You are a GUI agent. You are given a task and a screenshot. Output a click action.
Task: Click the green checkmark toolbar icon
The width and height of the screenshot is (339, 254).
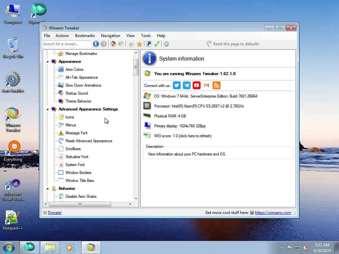tap(157, 44)
